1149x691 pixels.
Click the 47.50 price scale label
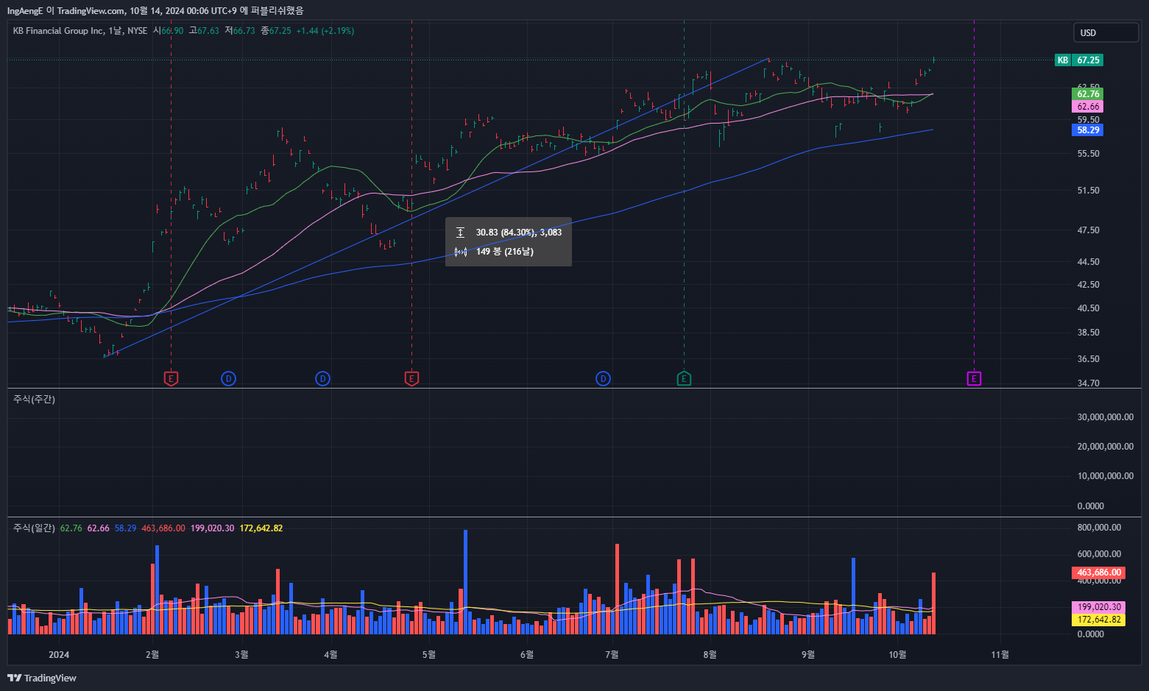(x=1089, y=230)
